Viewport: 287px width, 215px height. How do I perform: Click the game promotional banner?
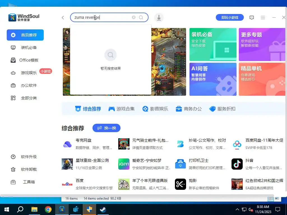coord(168,62)
